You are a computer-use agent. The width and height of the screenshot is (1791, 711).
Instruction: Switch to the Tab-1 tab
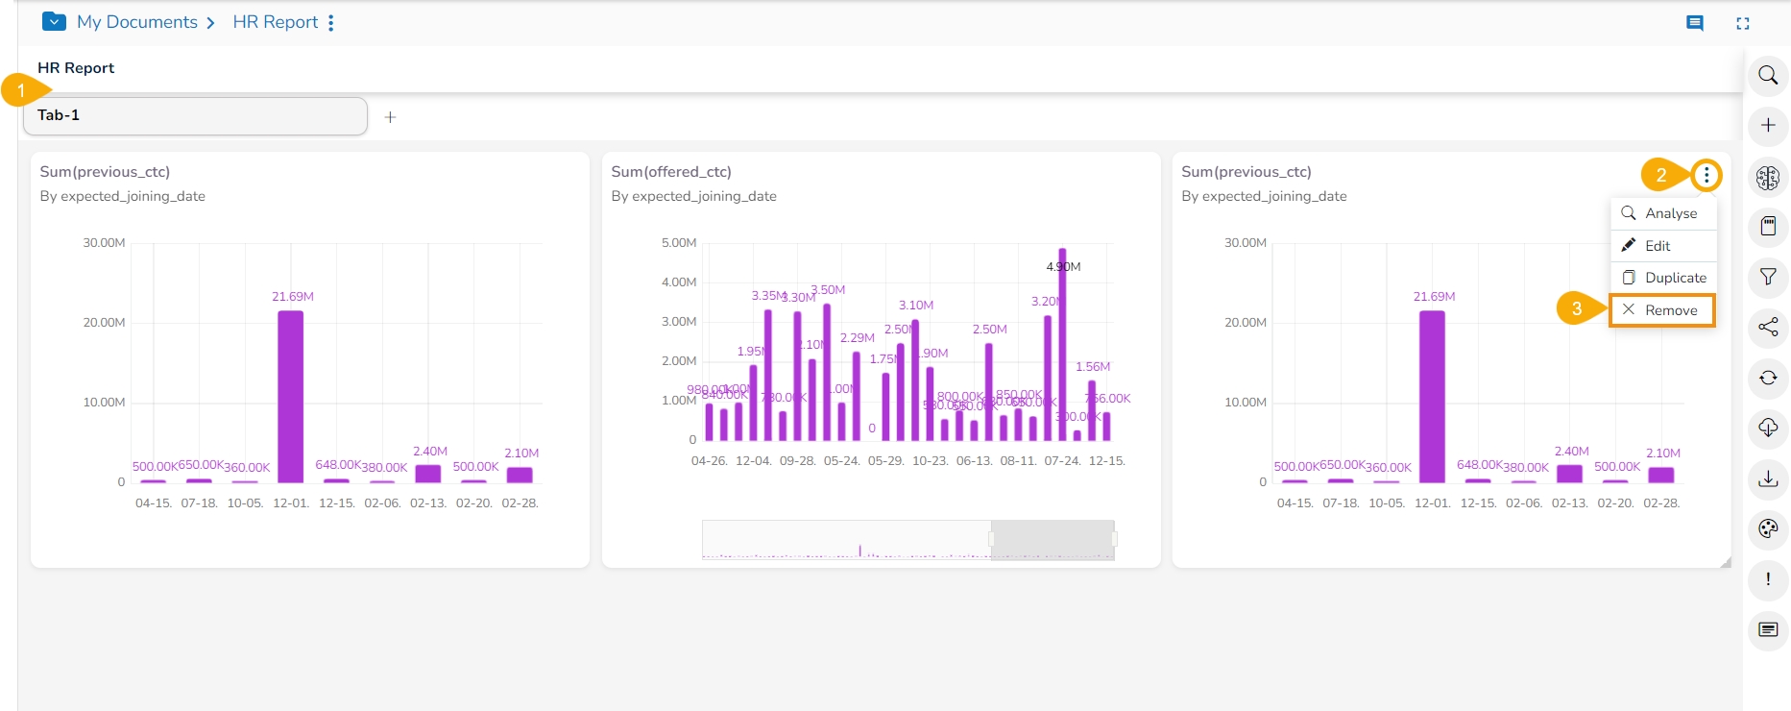click(195, 115)
